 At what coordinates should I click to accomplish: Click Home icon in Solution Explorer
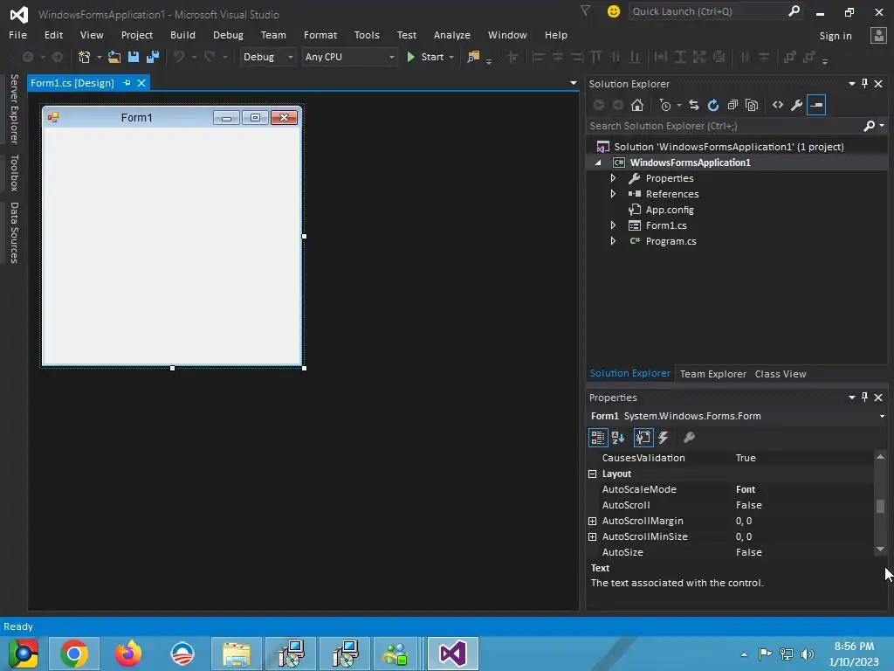[x=637, y=105]
